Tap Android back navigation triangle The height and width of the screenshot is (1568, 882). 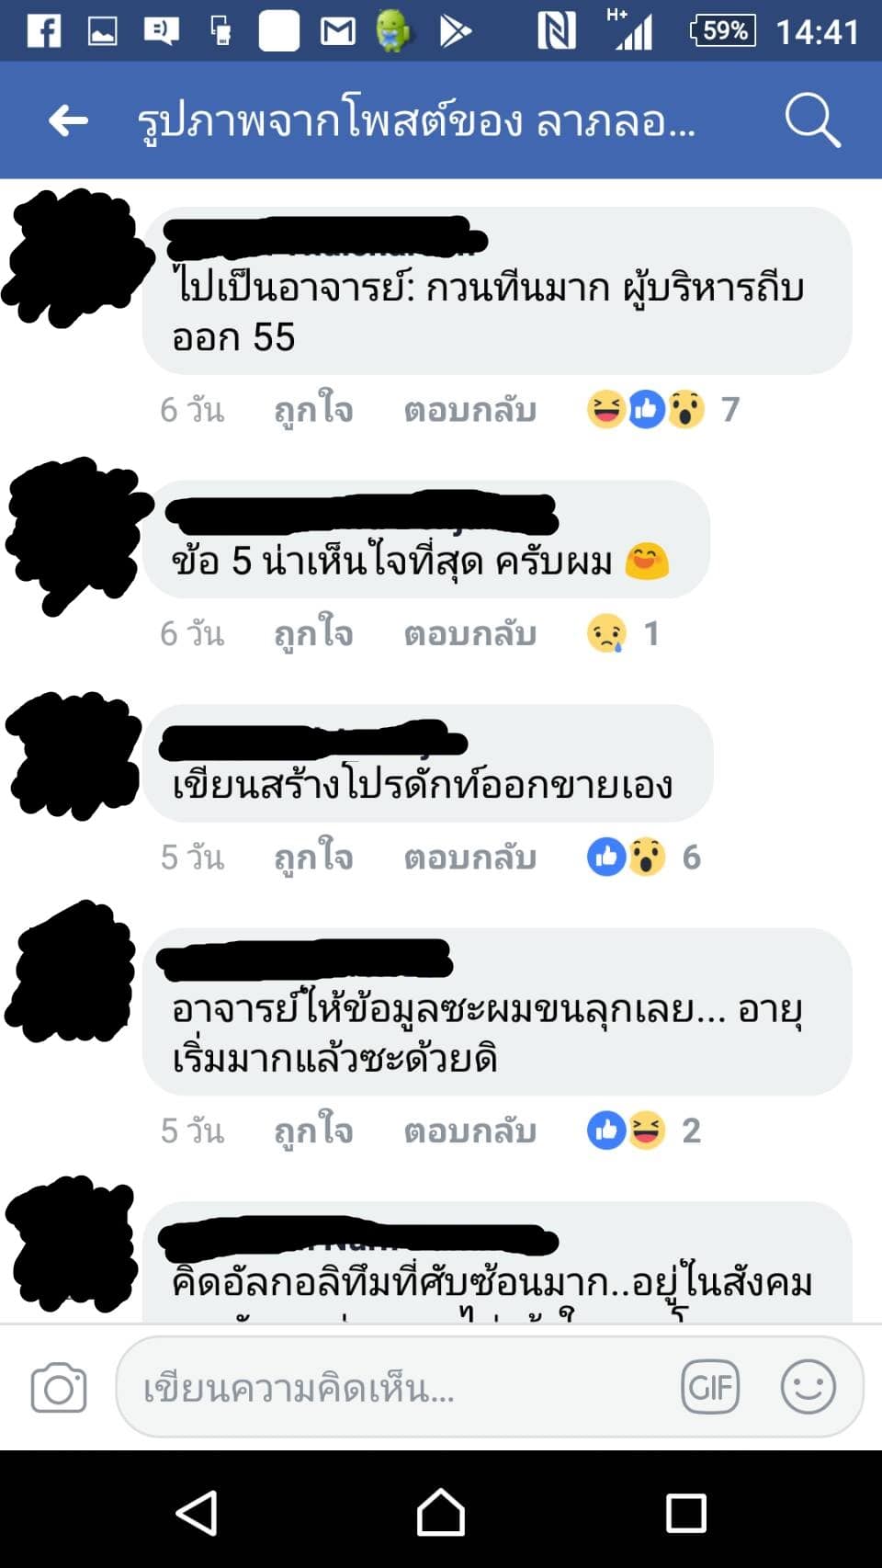197,1512
